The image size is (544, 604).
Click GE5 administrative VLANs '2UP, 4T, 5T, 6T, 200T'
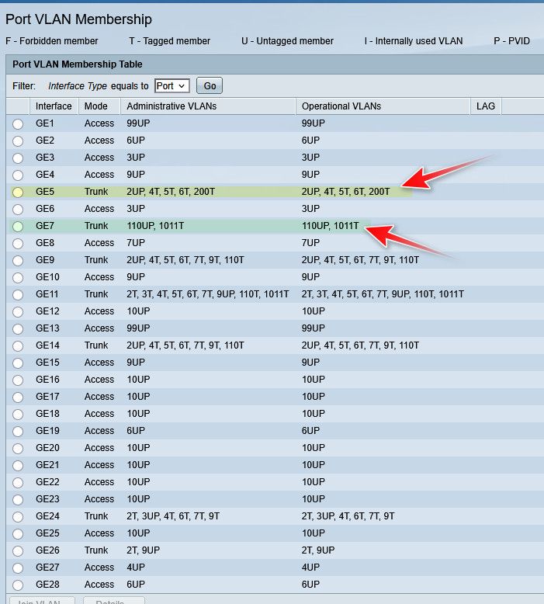pos(171,192)
